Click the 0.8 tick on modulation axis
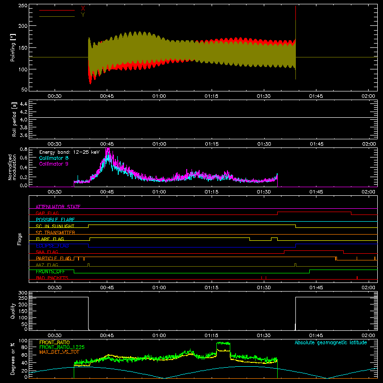Screen dimensions: 383x383 [x=23, y=149]
